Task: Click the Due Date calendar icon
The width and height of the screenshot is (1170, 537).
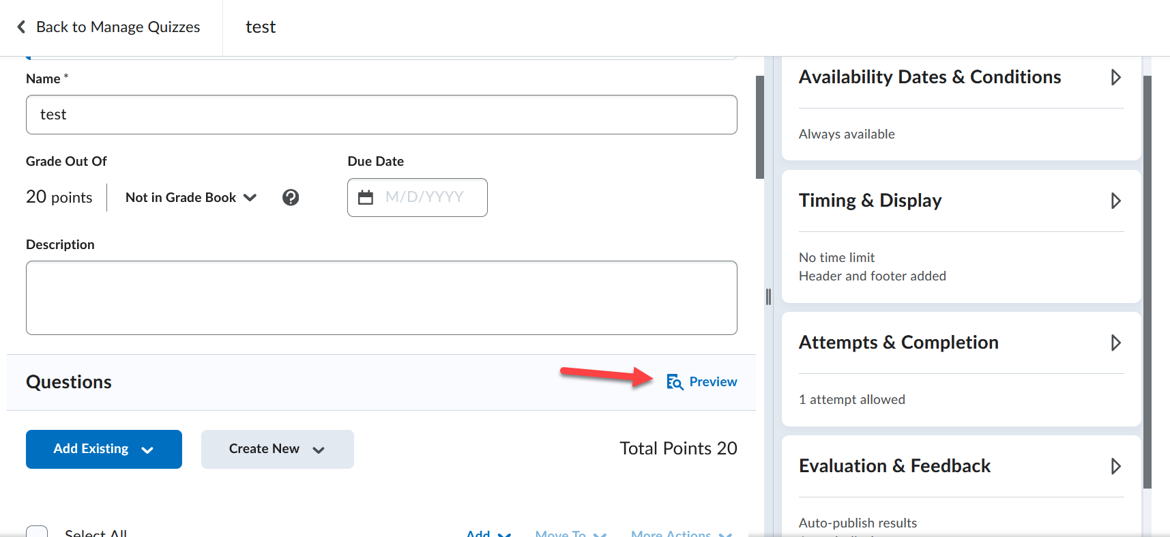Action: [366, 197]
